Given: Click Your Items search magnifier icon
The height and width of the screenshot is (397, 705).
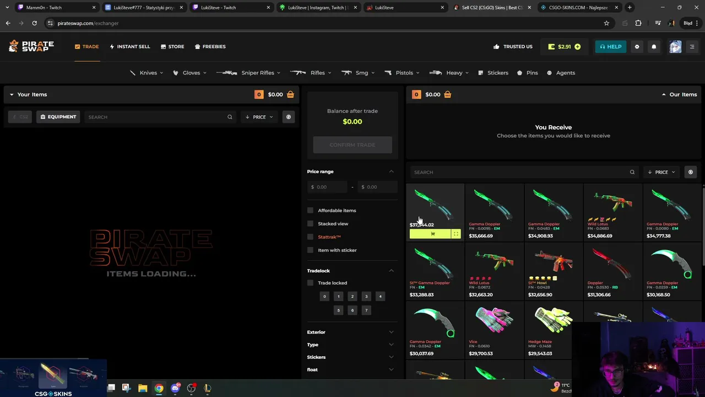Looking at the screenshot, I should tap(230, 117).
